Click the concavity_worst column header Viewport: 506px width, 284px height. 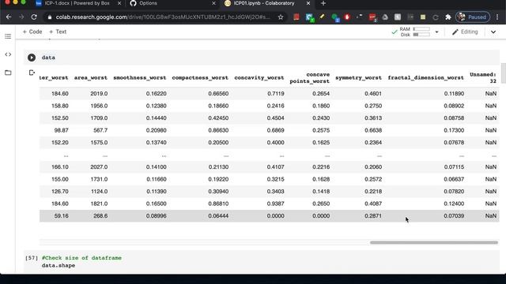pos(259,77)
